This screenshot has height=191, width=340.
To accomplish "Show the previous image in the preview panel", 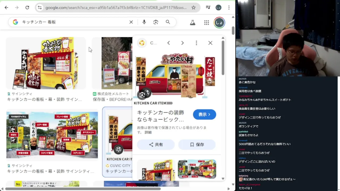I will (168, 43).
